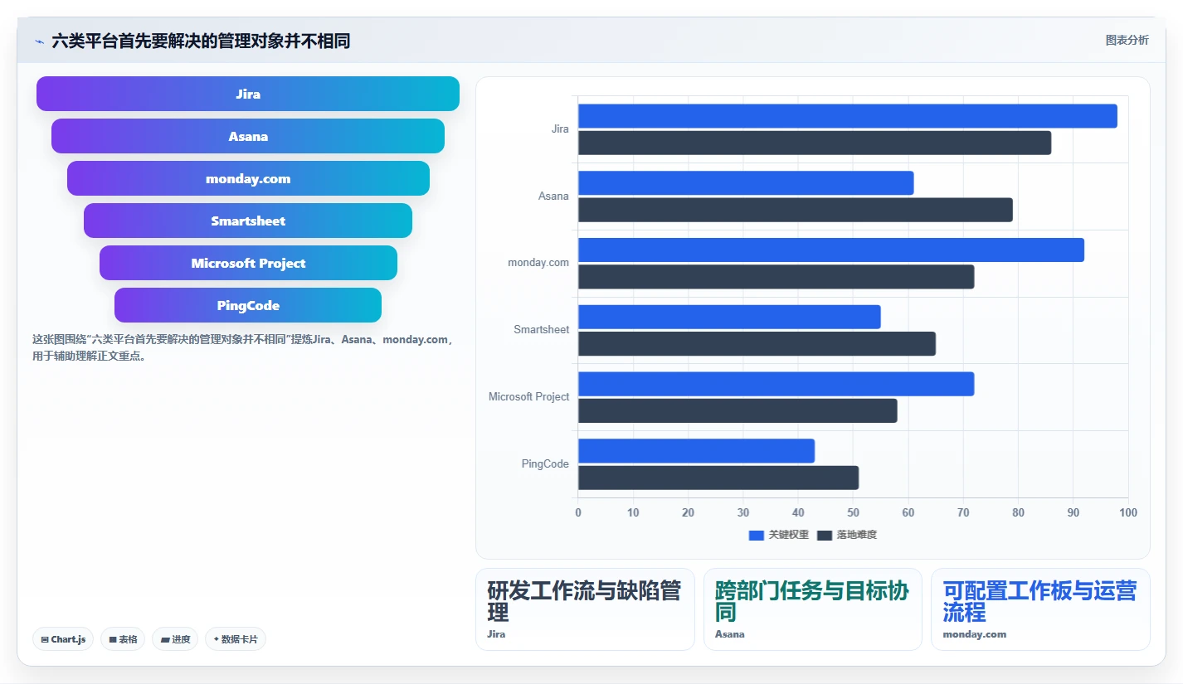The image size is (1183, 684).
Task: Open the 研发工作流与缺陷管理 data card
Action: [x=585, y=609]
